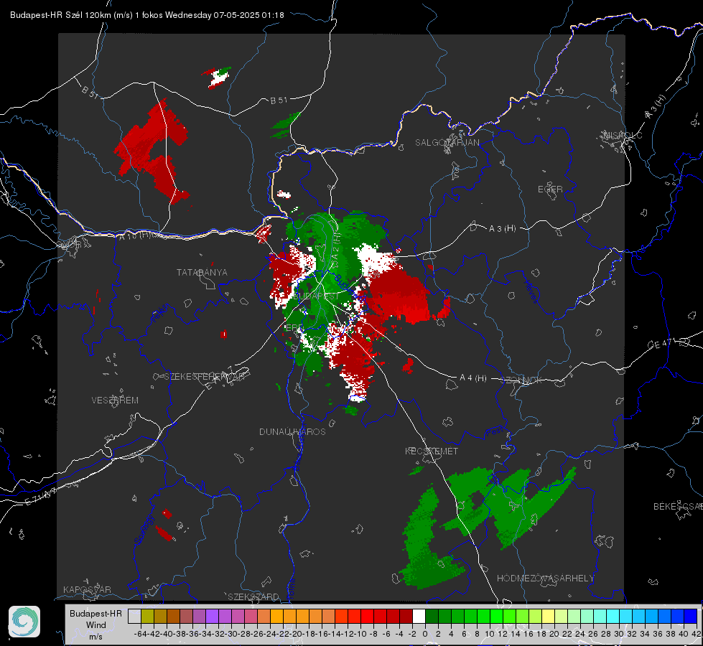Click the DUNAÚJVÁROS city label
The height and width of the screenshot is (646, 703).
click(292, 431)
